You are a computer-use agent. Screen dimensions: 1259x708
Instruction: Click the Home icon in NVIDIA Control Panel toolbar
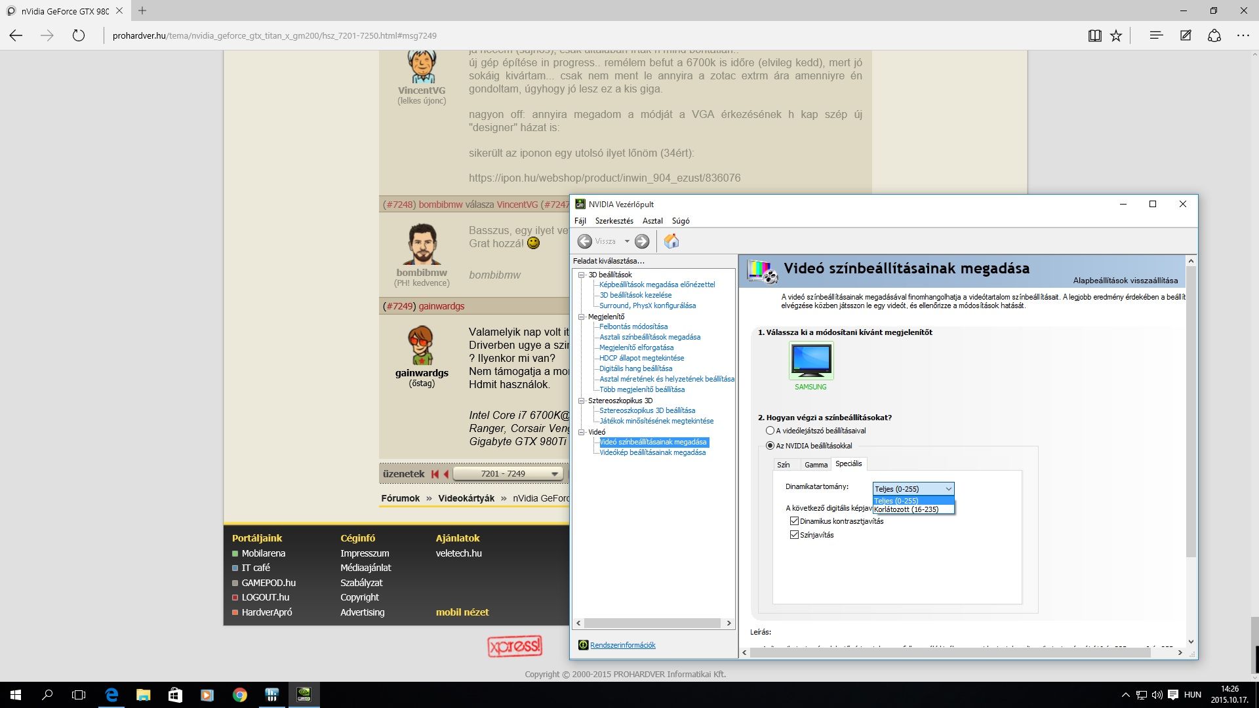point(671,241)
